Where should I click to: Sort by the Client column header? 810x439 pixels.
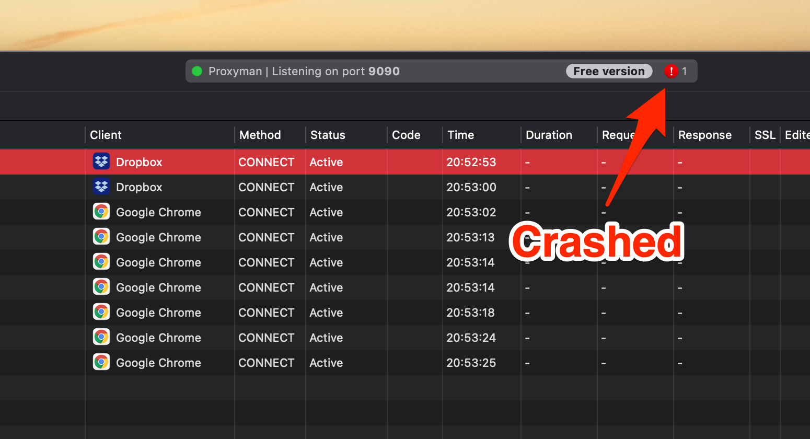[x=106, y=135]
